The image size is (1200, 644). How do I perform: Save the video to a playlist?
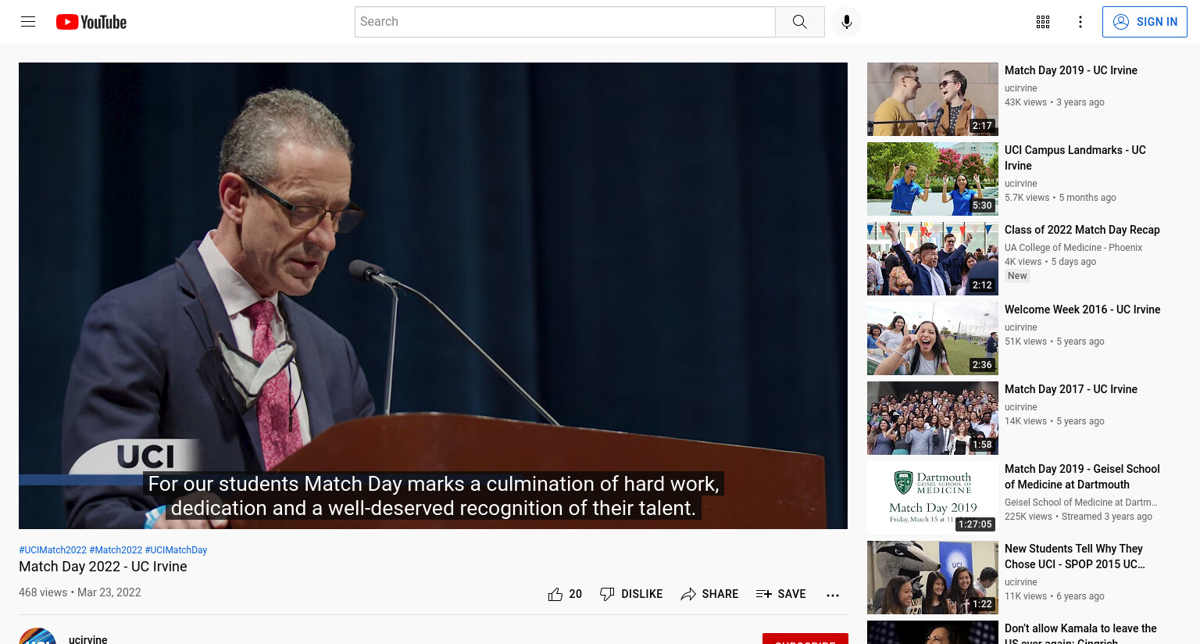[780, 594]
